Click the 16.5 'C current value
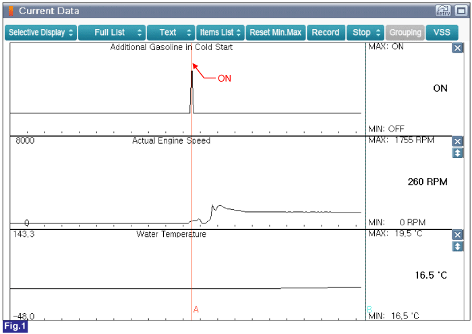 pyautogui.click(x=431, y=275)
